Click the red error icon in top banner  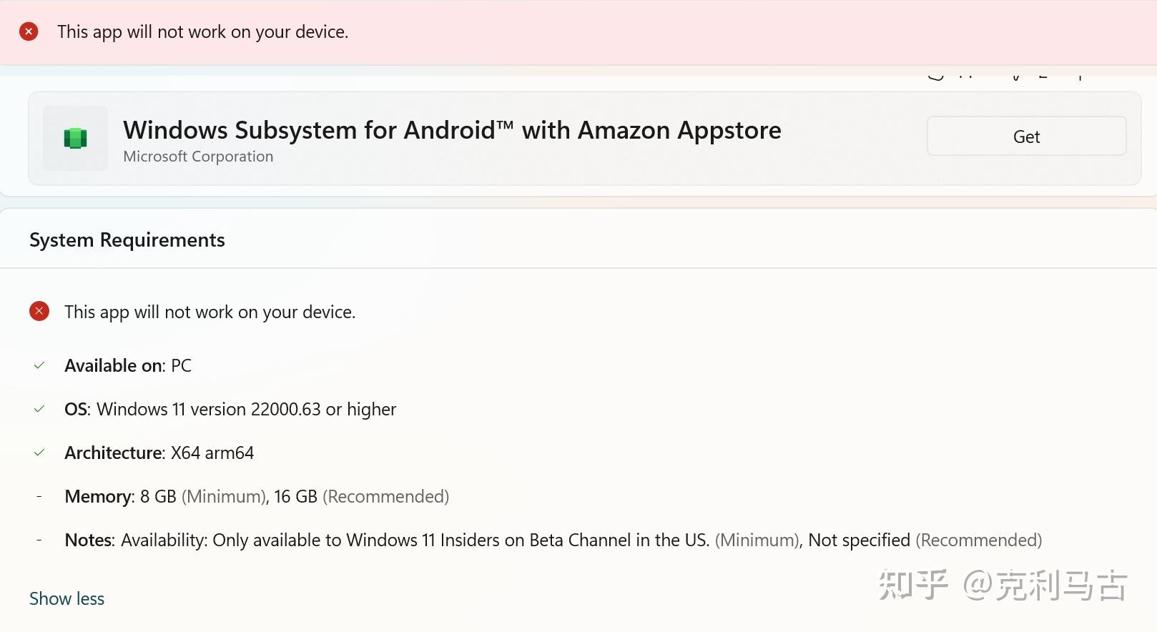29,31
